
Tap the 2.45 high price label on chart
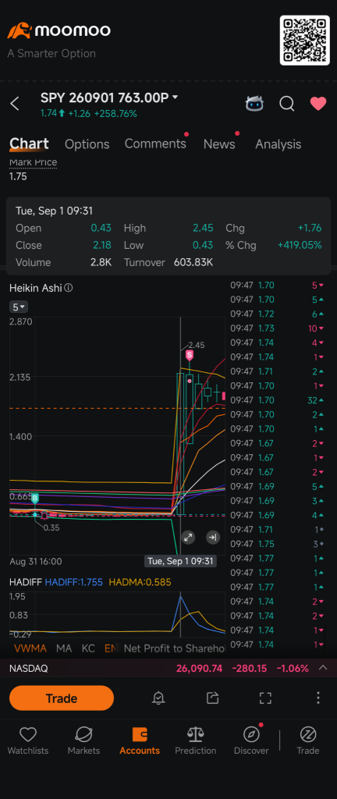(197, 345)
